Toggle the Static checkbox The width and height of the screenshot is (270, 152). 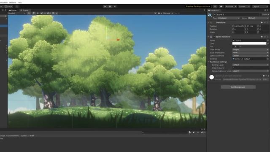pos(261,15)
